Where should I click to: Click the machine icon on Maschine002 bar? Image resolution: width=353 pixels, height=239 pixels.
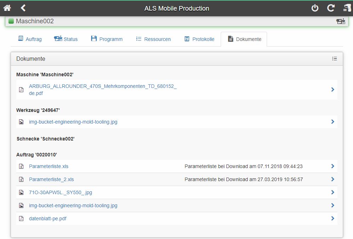point(341,21)
